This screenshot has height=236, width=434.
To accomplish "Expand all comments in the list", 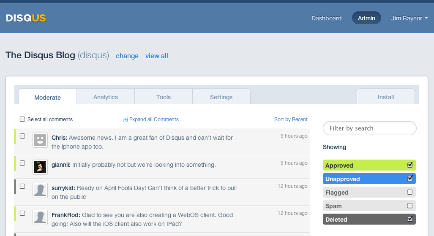I will pyautogui.click(x=154, y=119).
